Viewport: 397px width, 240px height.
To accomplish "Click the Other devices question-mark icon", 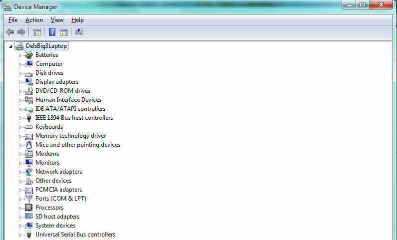I will (29, 181).
